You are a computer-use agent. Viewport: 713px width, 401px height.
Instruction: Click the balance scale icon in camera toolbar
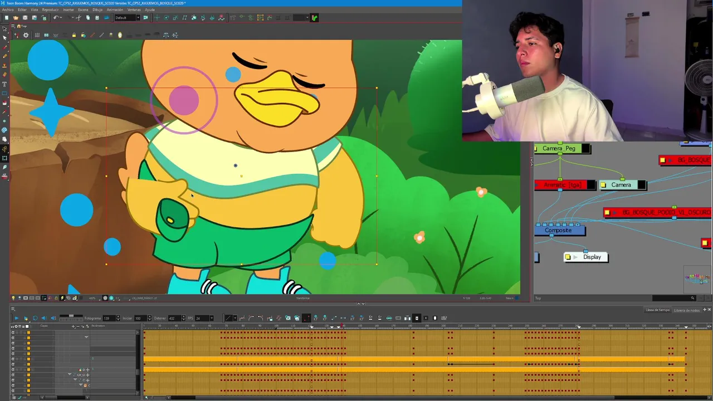(166, 35)
